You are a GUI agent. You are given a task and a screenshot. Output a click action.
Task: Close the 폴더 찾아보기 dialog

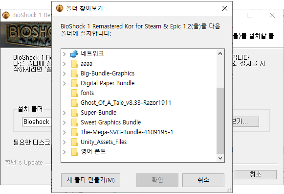[225, 8]
